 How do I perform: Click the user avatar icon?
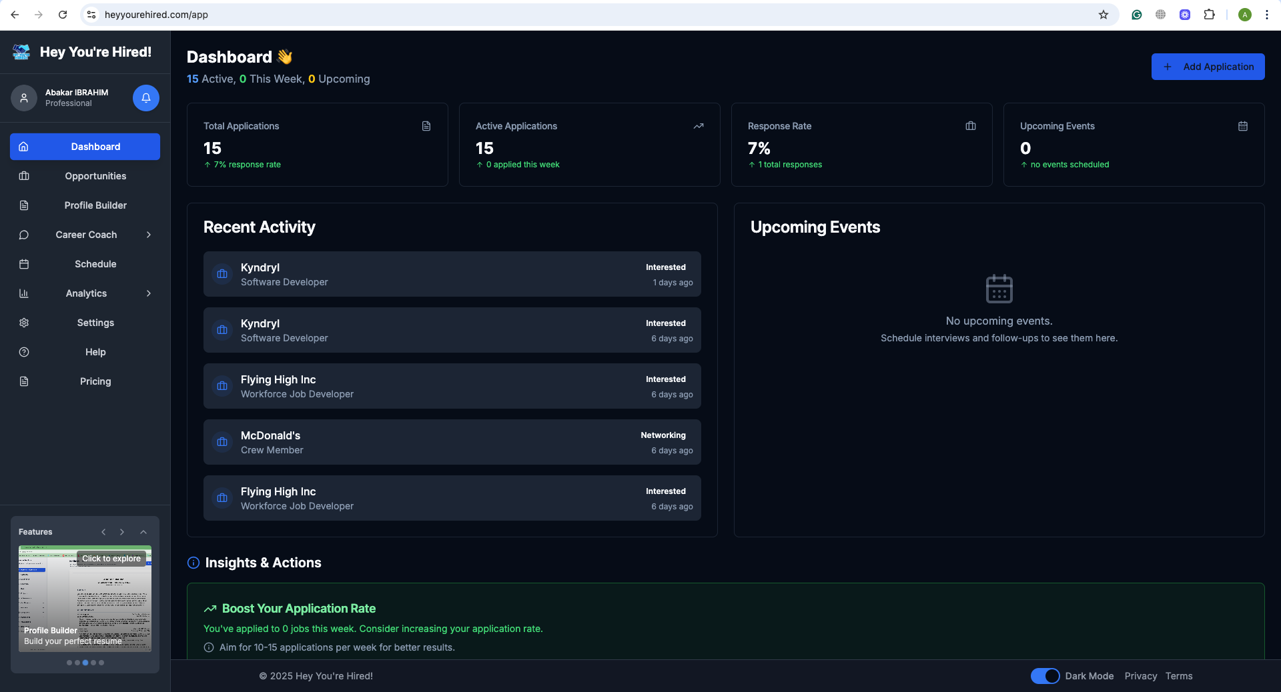tap(24, 98)
